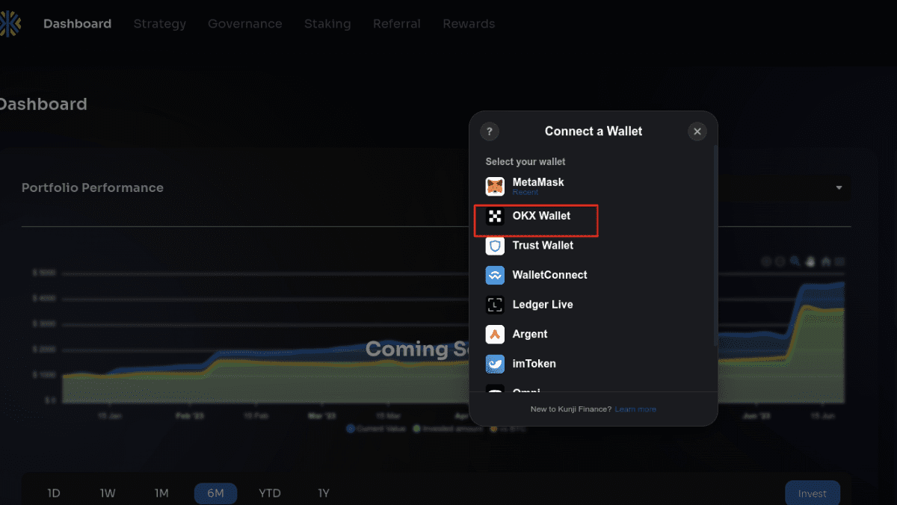Pick the Argent wallet icon

point(495,334)
